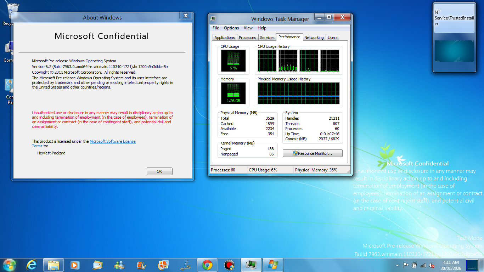This screenshot has height=272, width=484.
Task: Open Windows Explorer from the taskbar
Action: pos(53,265)
